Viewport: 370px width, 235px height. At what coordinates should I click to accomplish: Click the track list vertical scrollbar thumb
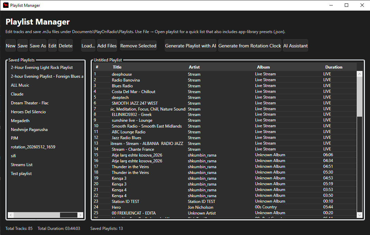coord(360,97)
